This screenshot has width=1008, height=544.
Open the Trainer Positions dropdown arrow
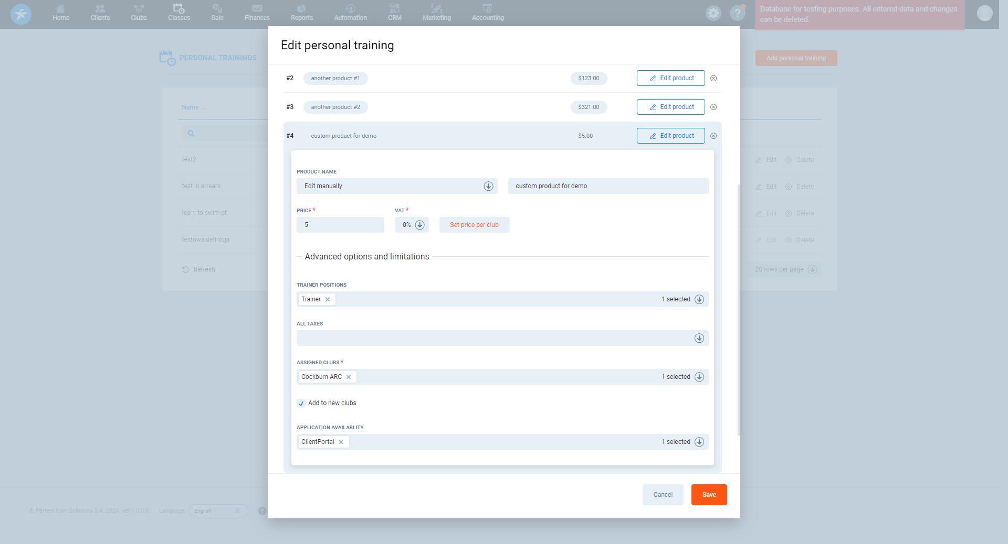tap(699, 299)
